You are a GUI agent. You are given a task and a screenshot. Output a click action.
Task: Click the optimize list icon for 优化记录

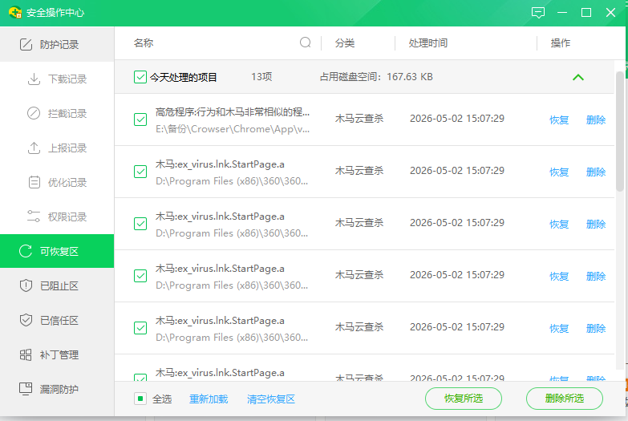coord(34,182)
